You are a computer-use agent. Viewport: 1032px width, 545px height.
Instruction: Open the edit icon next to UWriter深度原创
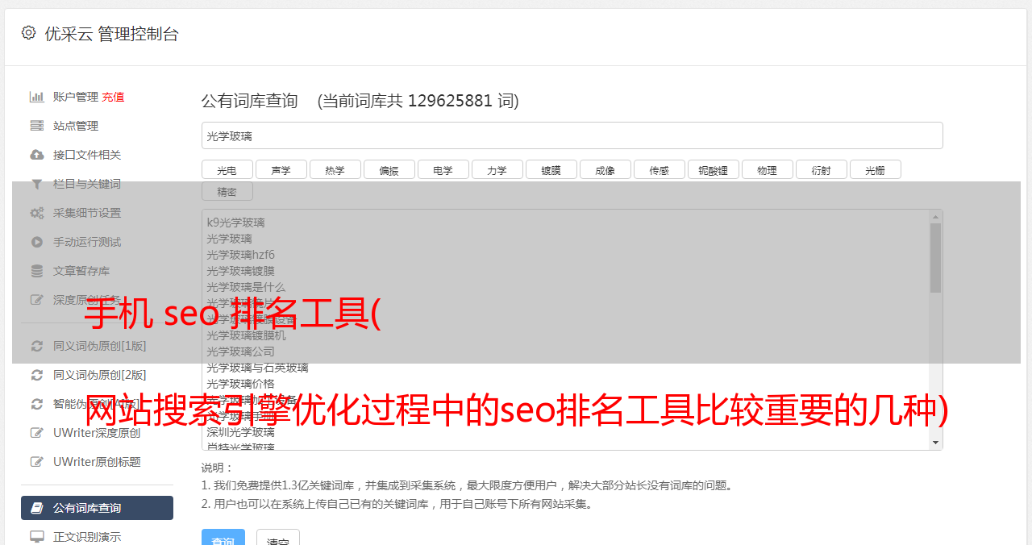37,433
